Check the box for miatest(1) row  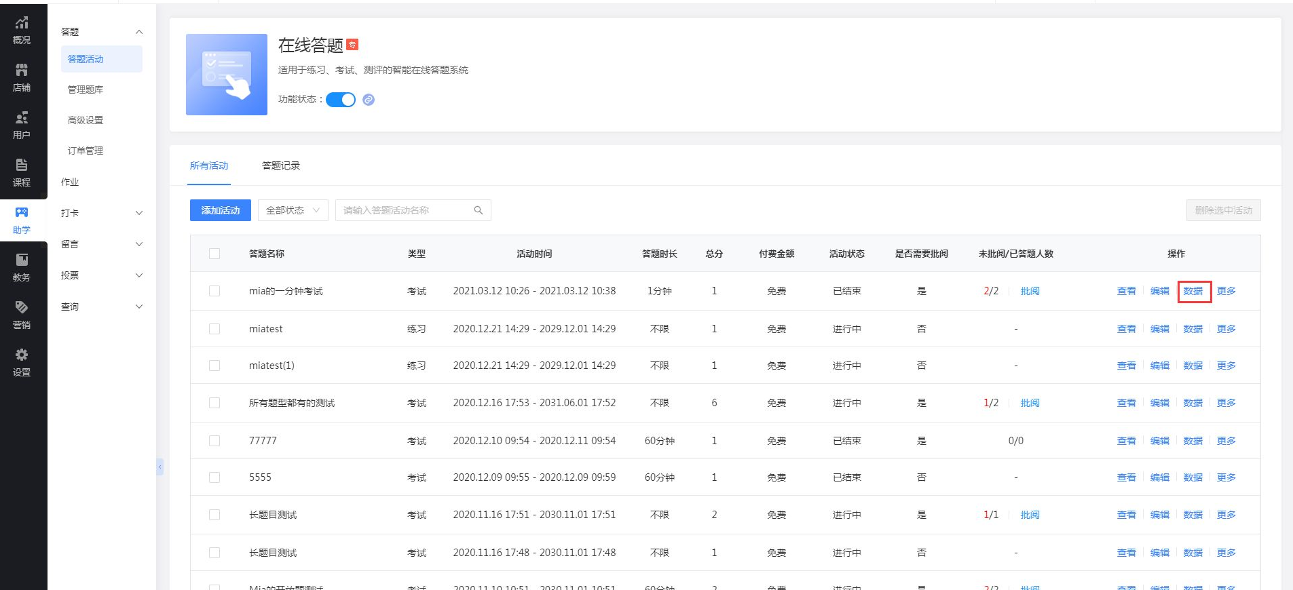click(214, 366)
